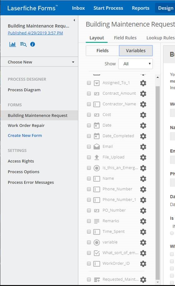This screenshot has width=175, height=286.
Task: Open gear settings for WorkOrder_ID
Action: [143, 263]
